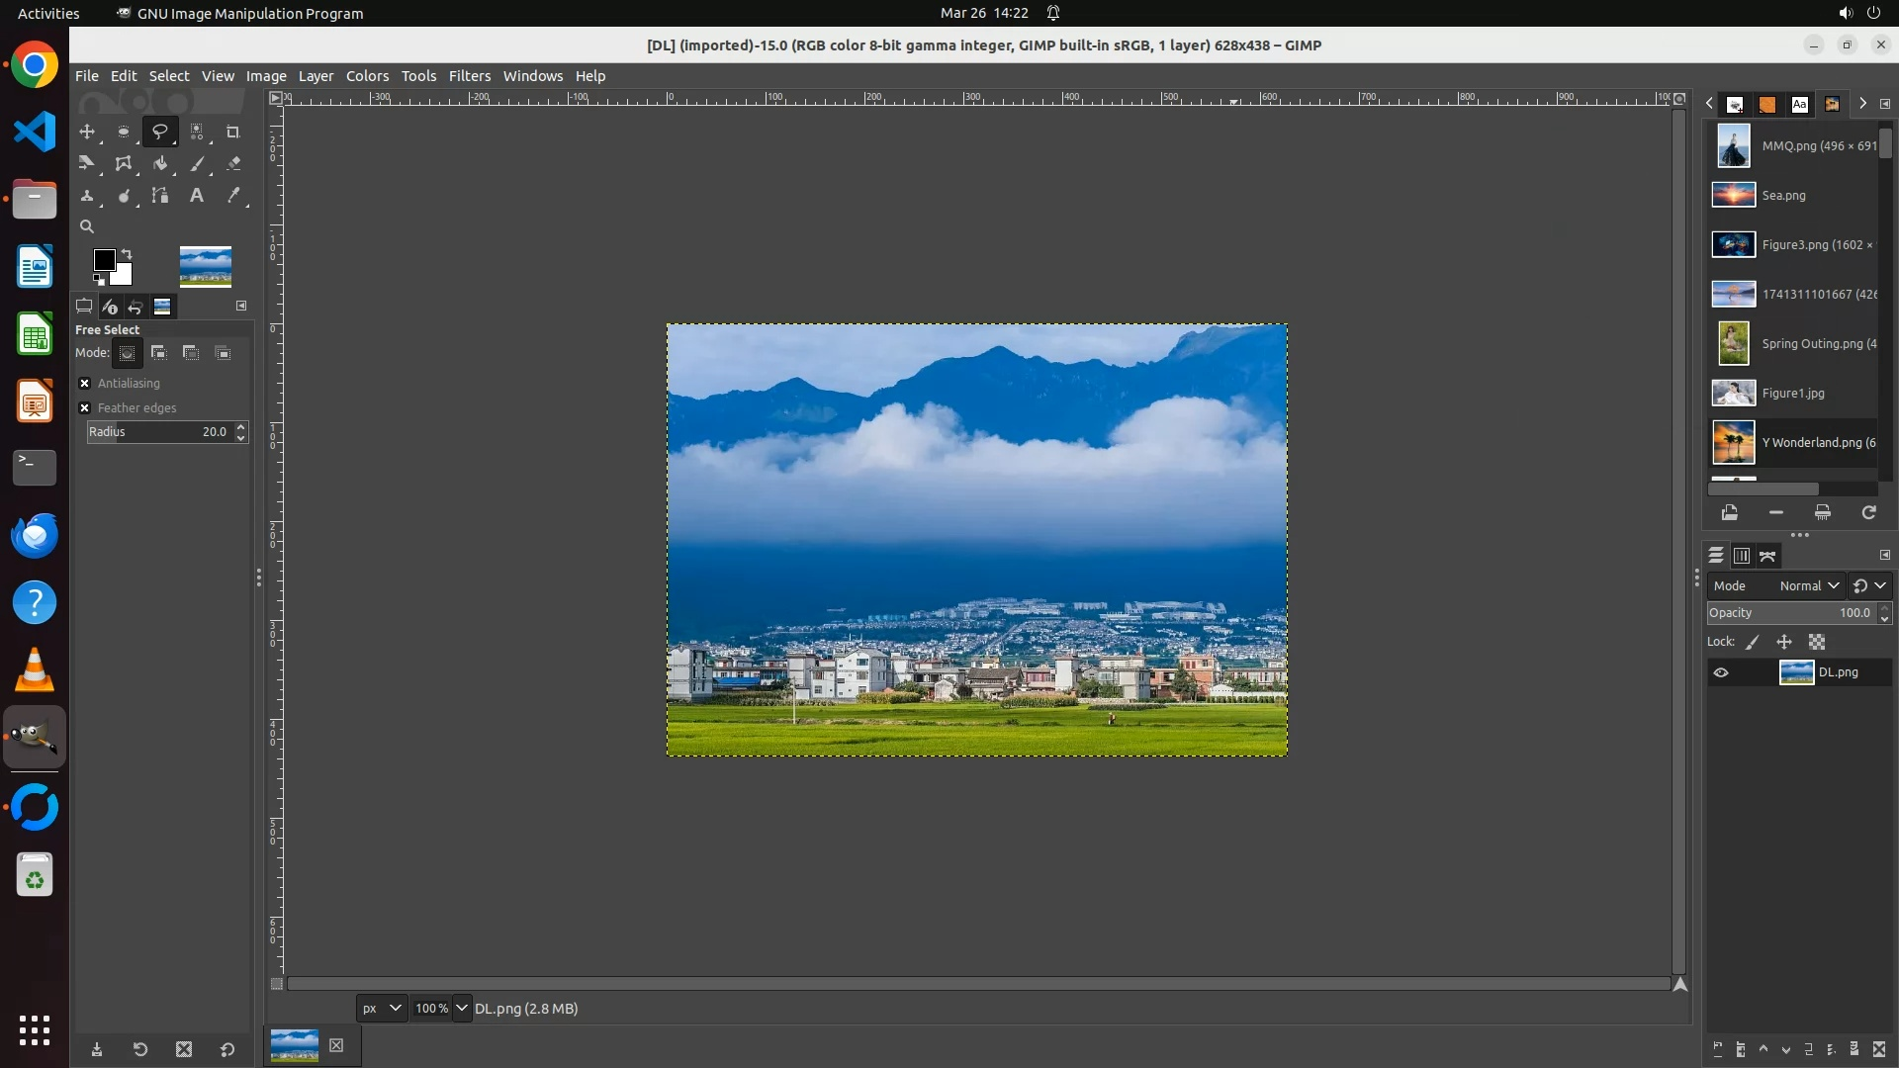This screenshot has height=1068, width=1899.
Task: Select the Text tool
Action: [197, 196]
